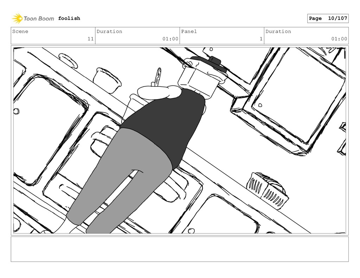
Task: Click the 'Page 10/107' indicator
Action: point(328,18)
